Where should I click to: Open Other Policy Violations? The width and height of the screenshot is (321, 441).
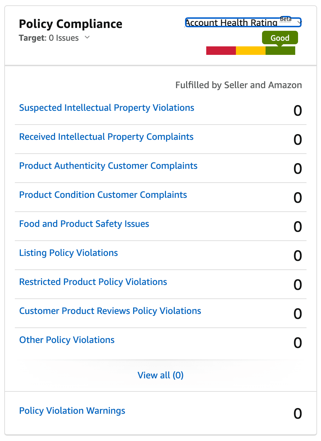[67, 340]
